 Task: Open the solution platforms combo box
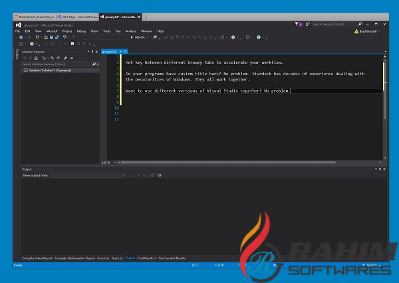point(114,37)
